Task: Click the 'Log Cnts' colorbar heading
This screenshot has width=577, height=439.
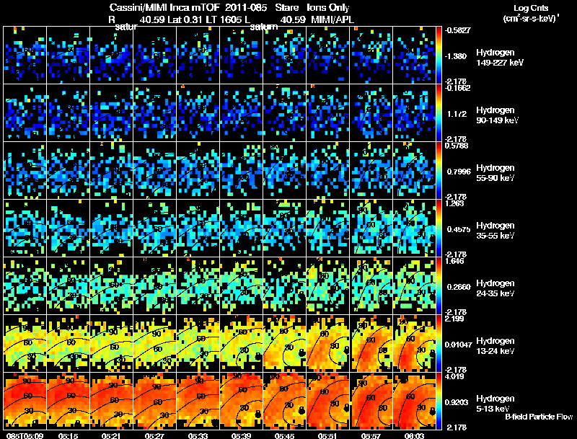Action: coord(531,8)
